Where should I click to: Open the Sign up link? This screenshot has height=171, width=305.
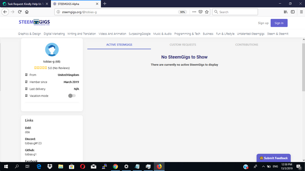coord(263,23)
